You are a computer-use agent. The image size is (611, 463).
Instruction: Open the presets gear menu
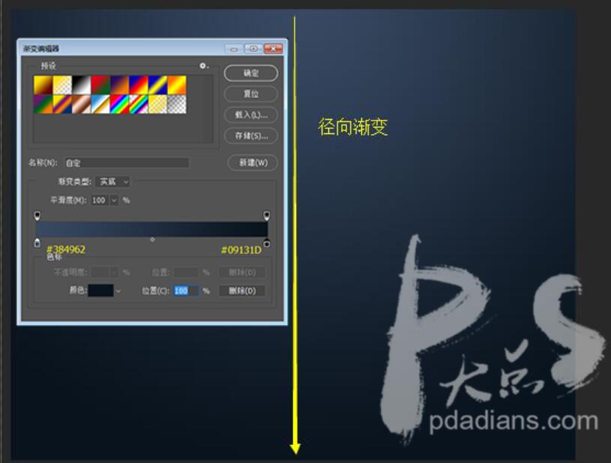click(x=202, y=66)
